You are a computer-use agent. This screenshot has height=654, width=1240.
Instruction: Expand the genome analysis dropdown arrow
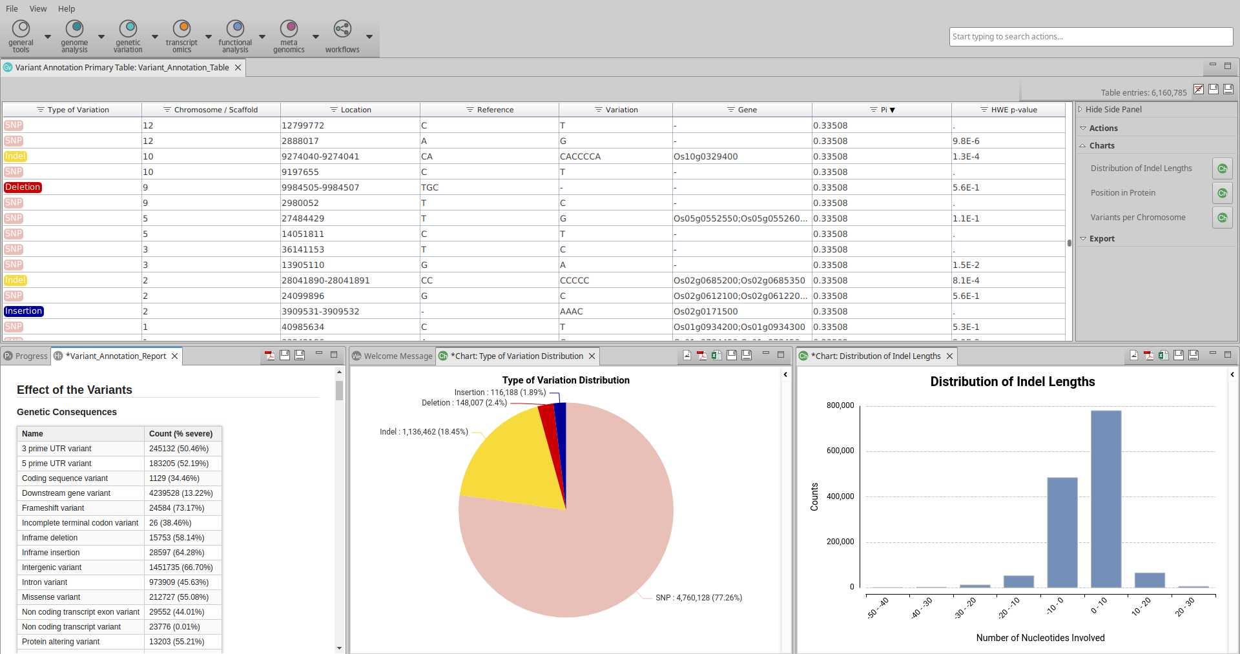coord(101,37)
